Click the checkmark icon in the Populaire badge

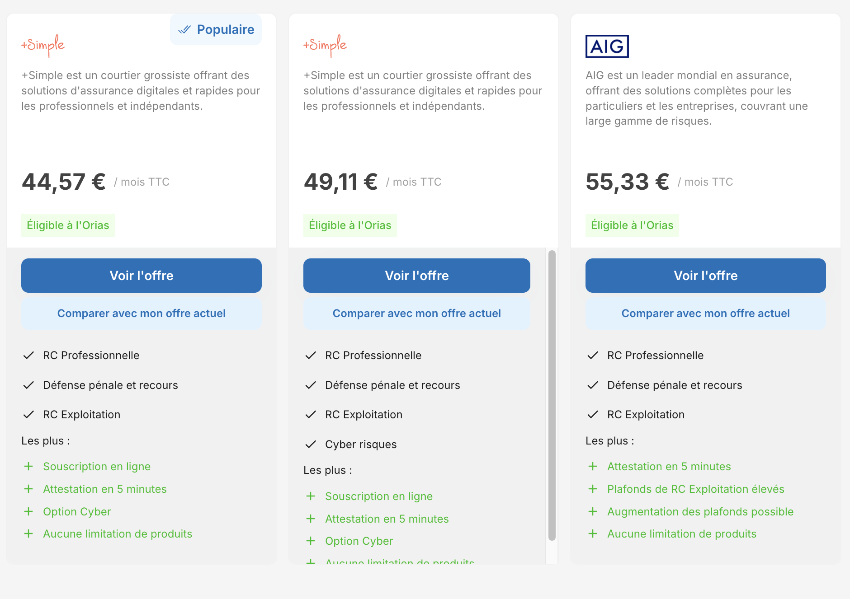tap(184, 29)
